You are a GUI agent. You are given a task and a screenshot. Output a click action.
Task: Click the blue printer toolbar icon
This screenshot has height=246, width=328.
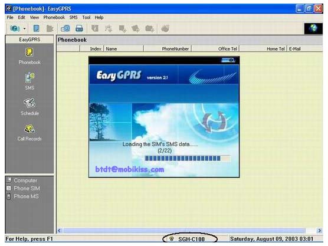tap(79, 28)
